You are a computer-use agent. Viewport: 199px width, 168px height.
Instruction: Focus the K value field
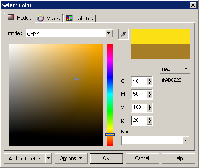[x=139, y=120]
